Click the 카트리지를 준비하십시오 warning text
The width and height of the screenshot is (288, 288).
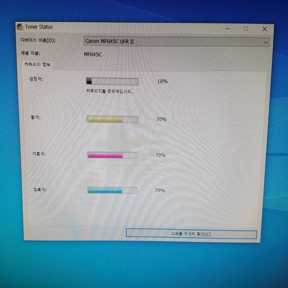109,91
